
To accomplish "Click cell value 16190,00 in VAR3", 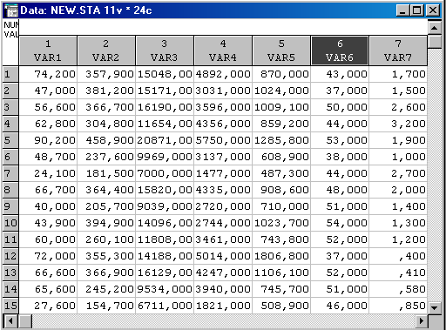I will point(165,107).
